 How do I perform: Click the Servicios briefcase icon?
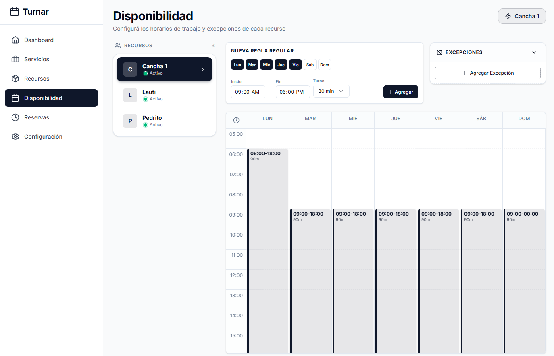click(x=15, y=59)
